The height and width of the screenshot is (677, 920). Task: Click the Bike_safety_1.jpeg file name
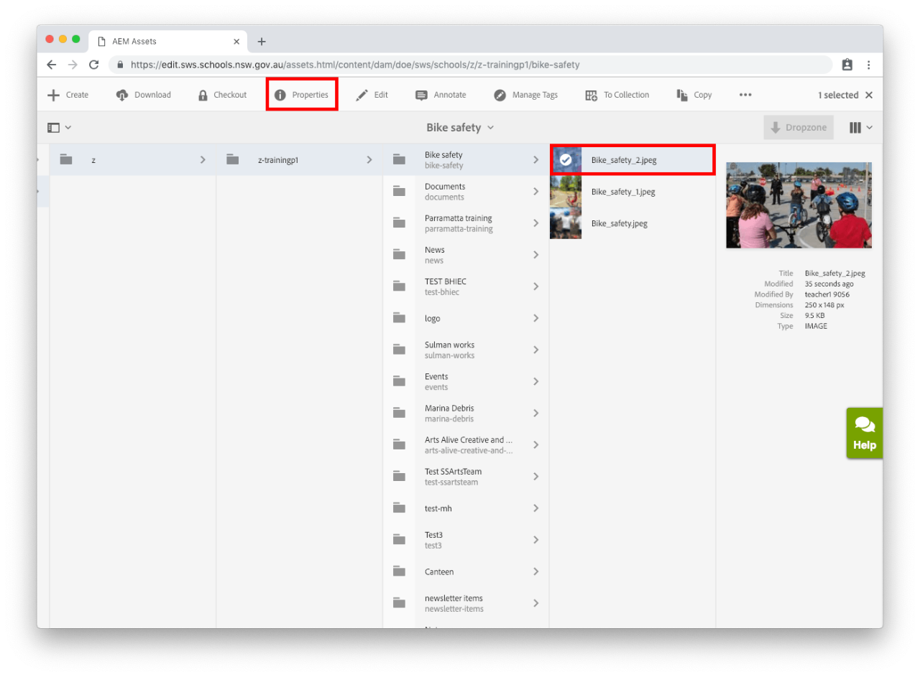(623, 192)
